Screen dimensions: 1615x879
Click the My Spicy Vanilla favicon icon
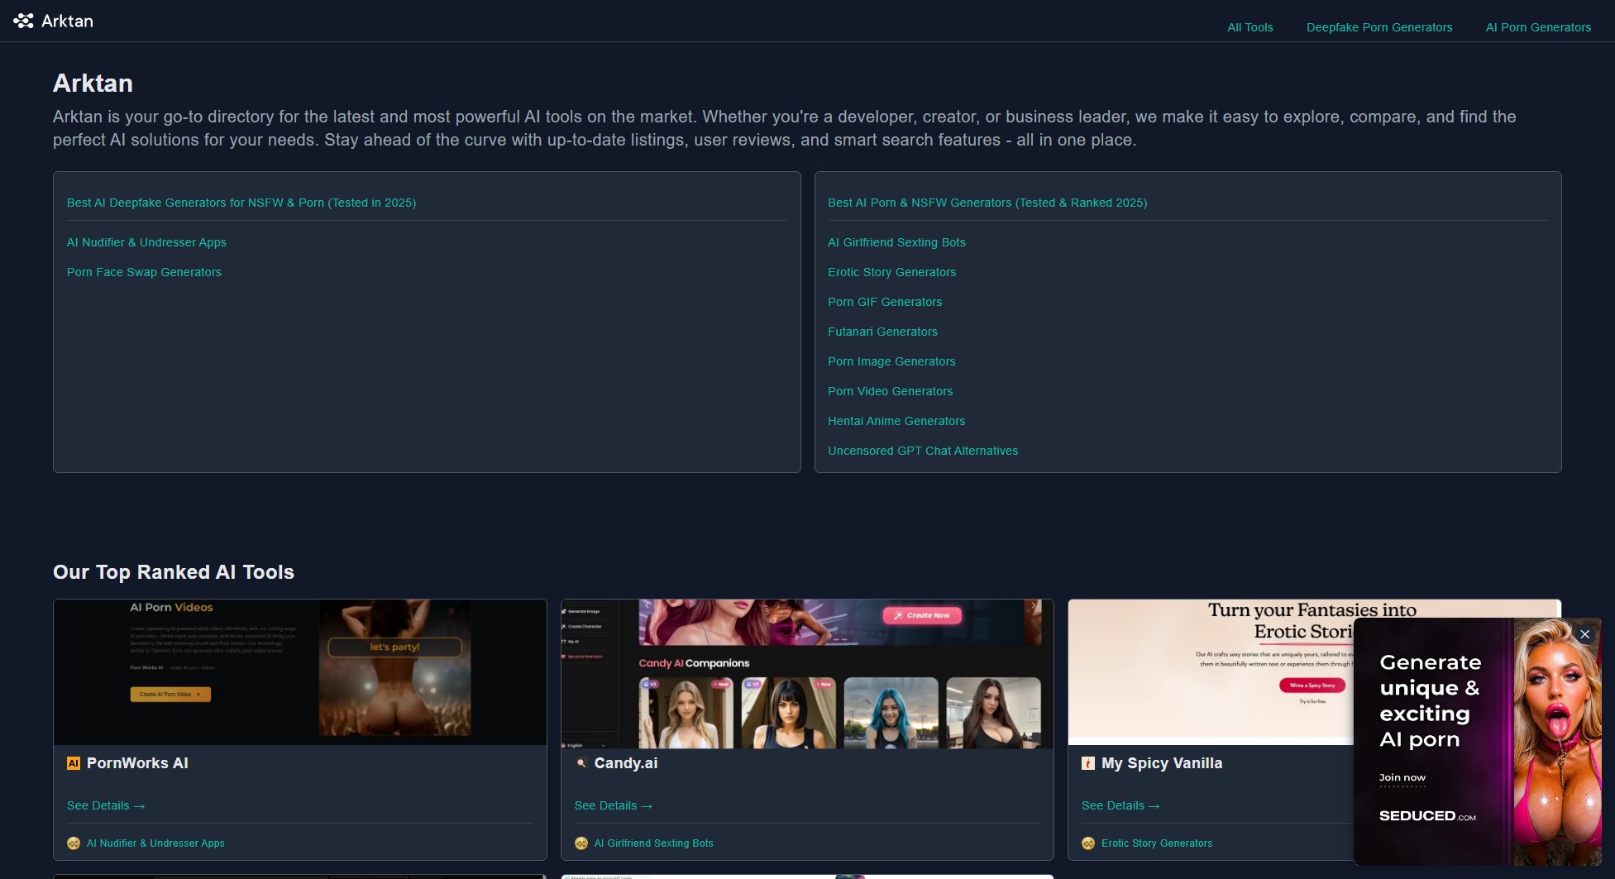(1088, 763)
